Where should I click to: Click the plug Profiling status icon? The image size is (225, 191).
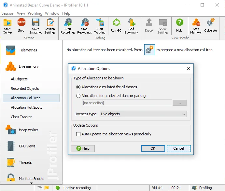pos(195,188)
